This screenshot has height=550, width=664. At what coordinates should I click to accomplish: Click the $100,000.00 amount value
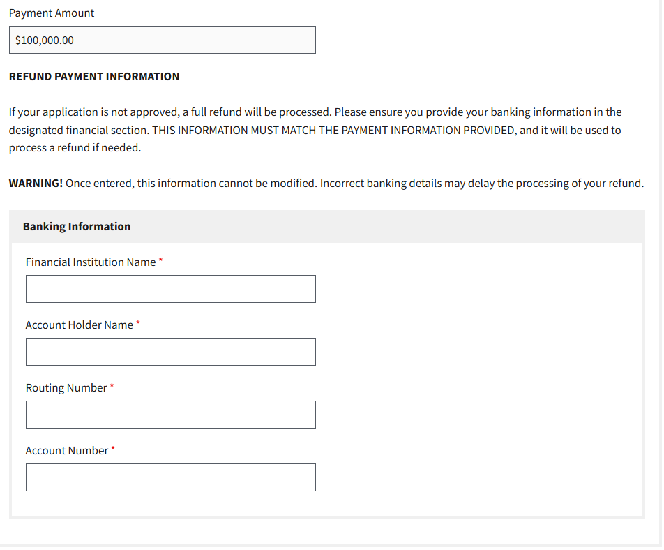pos(45,40)
